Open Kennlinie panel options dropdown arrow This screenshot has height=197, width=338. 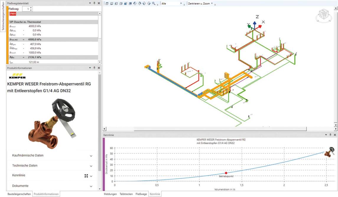tap(326, 135)
